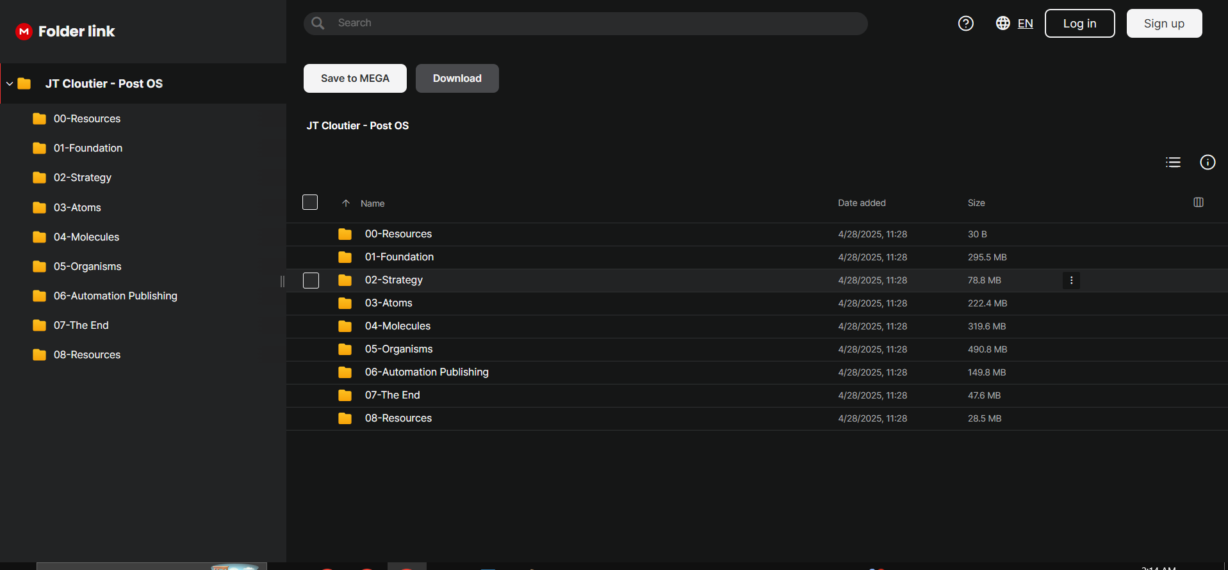Select the 08-Resources name in file list
This screenshot has width=1228, height=570.
pos(398,418)
